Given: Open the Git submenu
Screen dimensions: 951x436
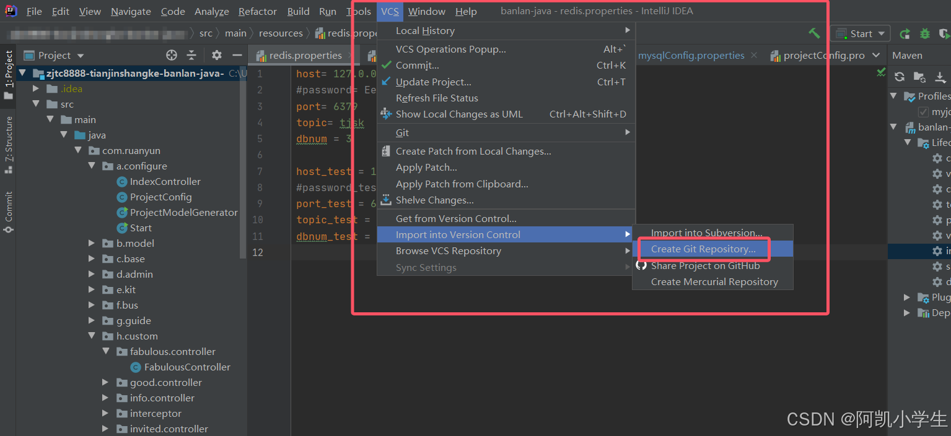Looking at the screenshot, I should [506, 132].
